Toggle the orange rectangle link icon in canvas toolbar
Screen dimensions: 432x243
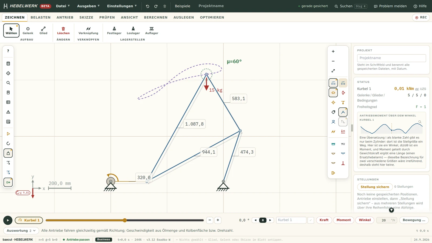click(x=333, y=93)
